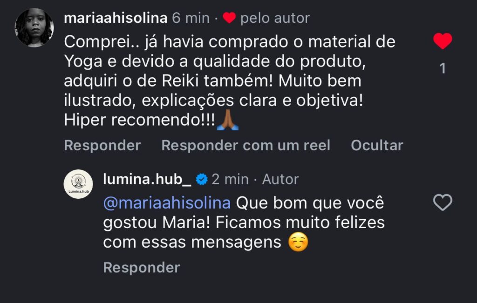This screenshot has height=303, width=477.
Task: Reply to mariaahisolina's comment via Responder
Action: click(x=102, y=145)
